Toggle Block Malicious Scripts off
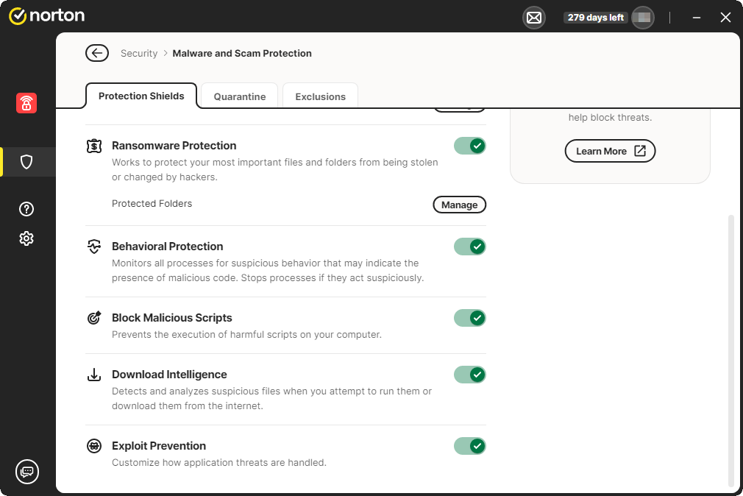The width and height of the screenshot is (743, 496). [x=470, y=318]
